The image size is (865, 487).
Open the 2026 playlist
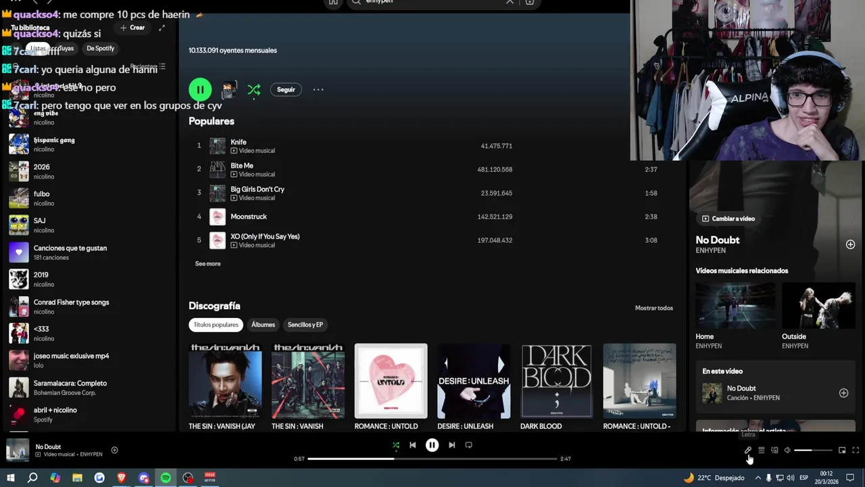click(88, 171)
